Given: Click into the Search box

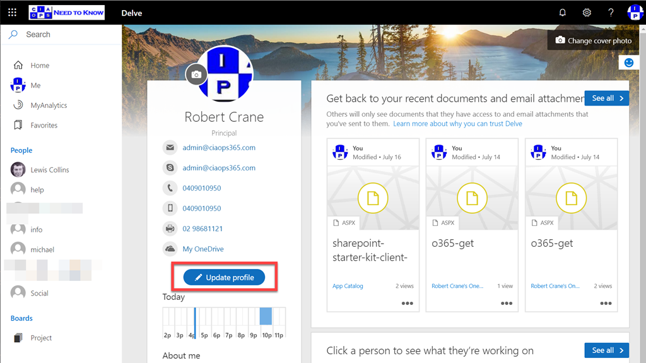Looking at the screenshot, I should 63,35.
